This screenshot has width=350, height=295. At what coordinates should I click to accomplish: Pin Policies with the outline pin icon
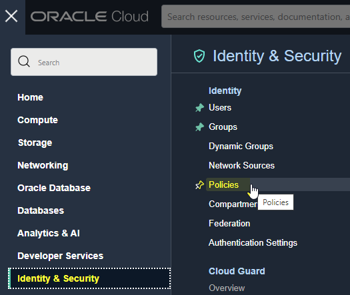click(x=199, y=185)
